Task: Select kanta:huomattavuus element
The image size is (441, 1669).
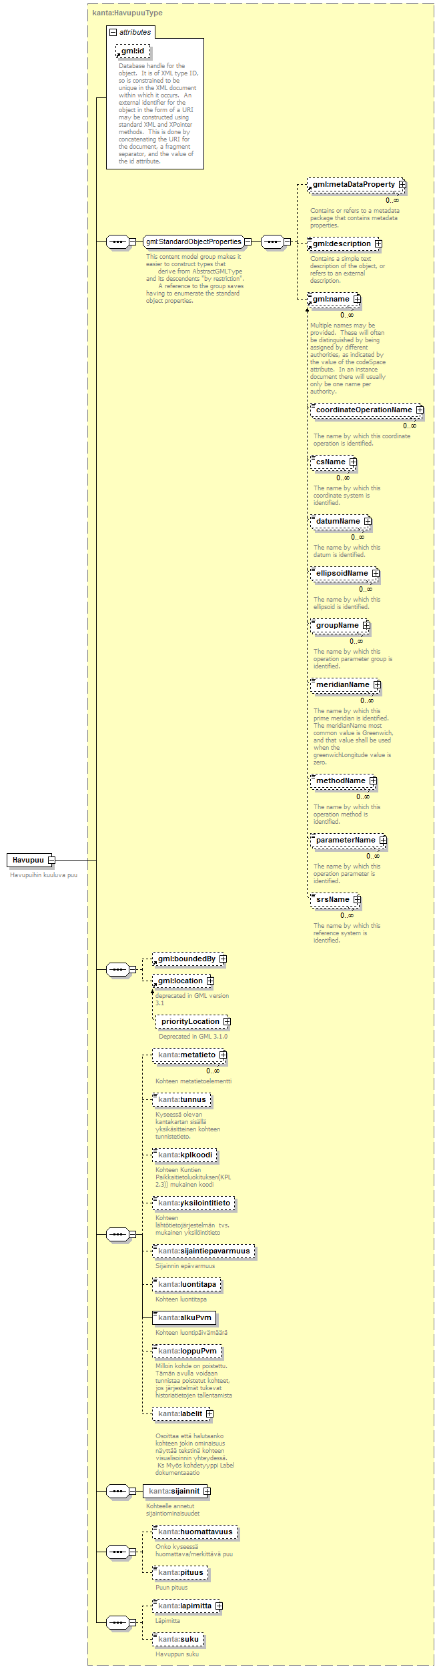Action: click(195, 1532)
